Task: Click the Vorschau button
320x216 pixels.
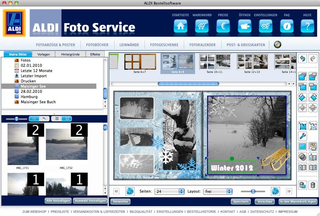Action: 265,202
